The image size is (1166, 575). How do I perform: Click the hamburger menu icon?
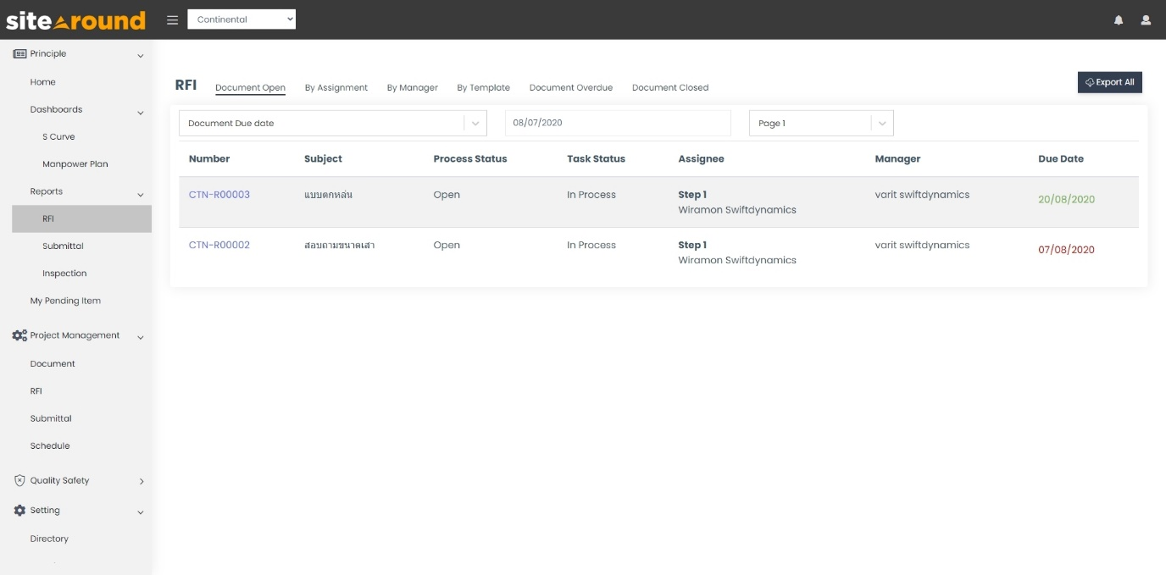click(172, 20)
